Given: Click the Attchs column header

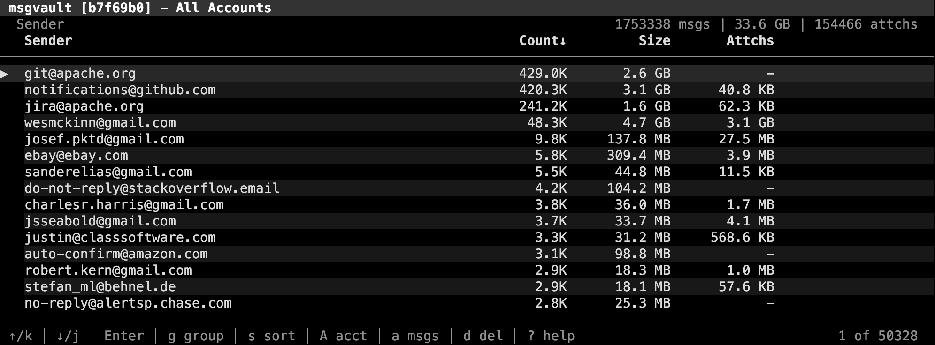Looking at the screenshot, I should click(x=750, y=41).
